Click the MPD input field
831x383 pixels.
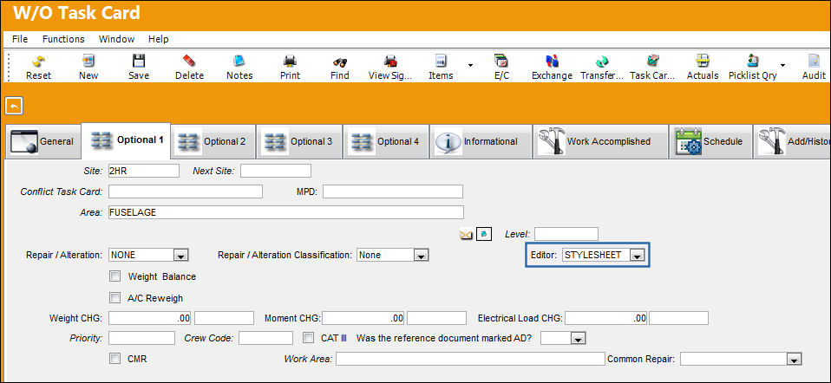[393, 191]
